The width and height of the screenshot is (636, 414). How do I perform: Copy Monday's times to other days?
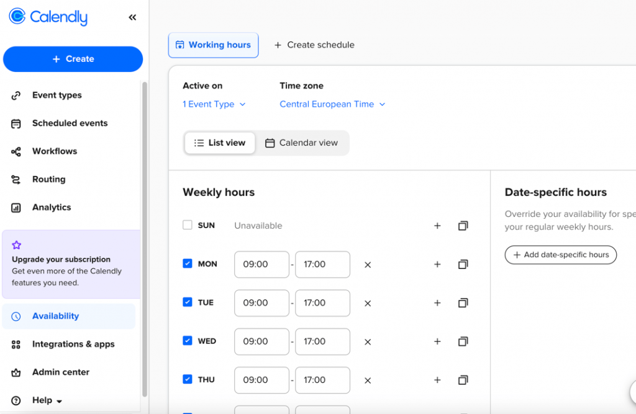coord(463,264)
